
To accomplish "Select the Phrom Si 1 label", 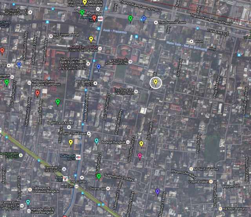I will click(231, 186).
